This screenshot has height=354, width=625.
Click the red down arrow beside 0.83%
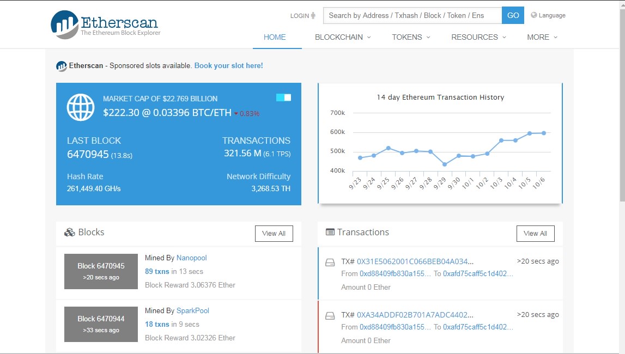click(236, 114)
